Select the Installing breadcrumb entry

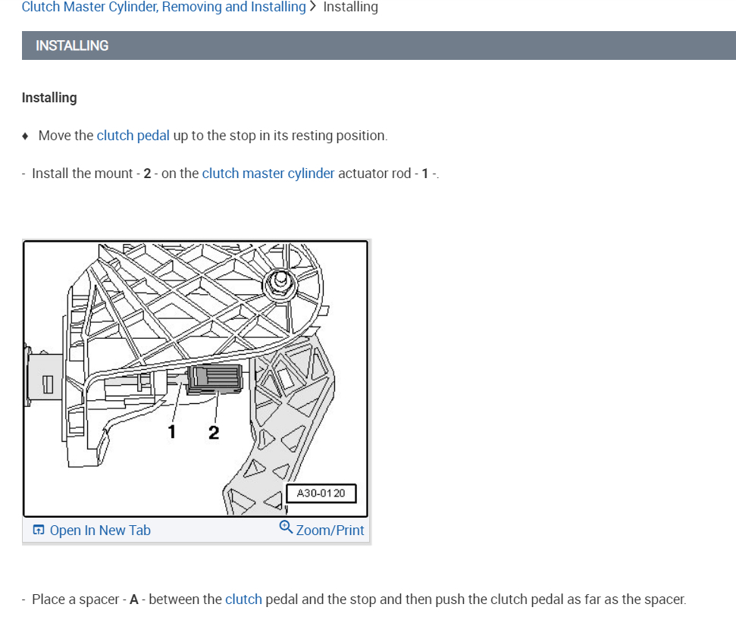click(x=351, y=7)
